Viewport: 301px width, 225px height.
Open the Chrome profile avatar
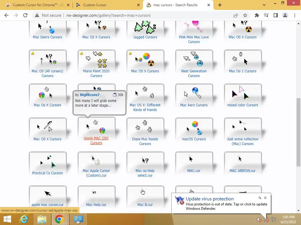click(285, 15)
